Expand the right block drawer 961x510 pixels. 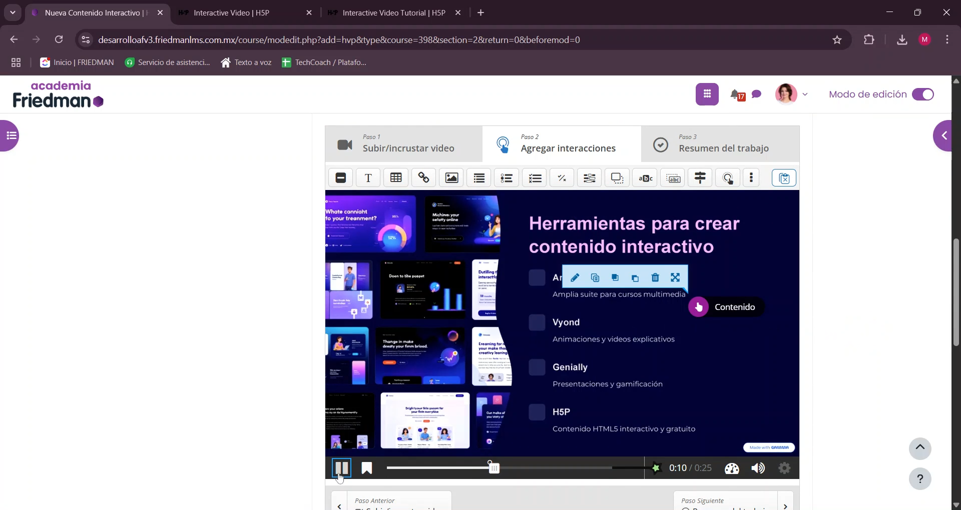(943, 135)
